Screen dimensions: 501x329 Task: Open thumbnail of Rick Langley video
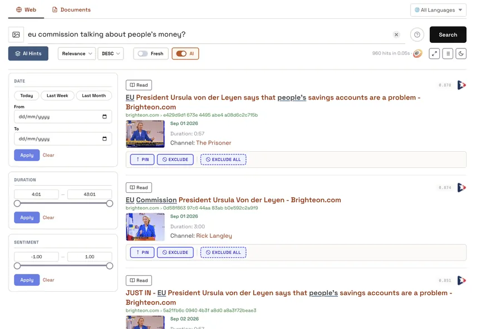click(145, 227)
